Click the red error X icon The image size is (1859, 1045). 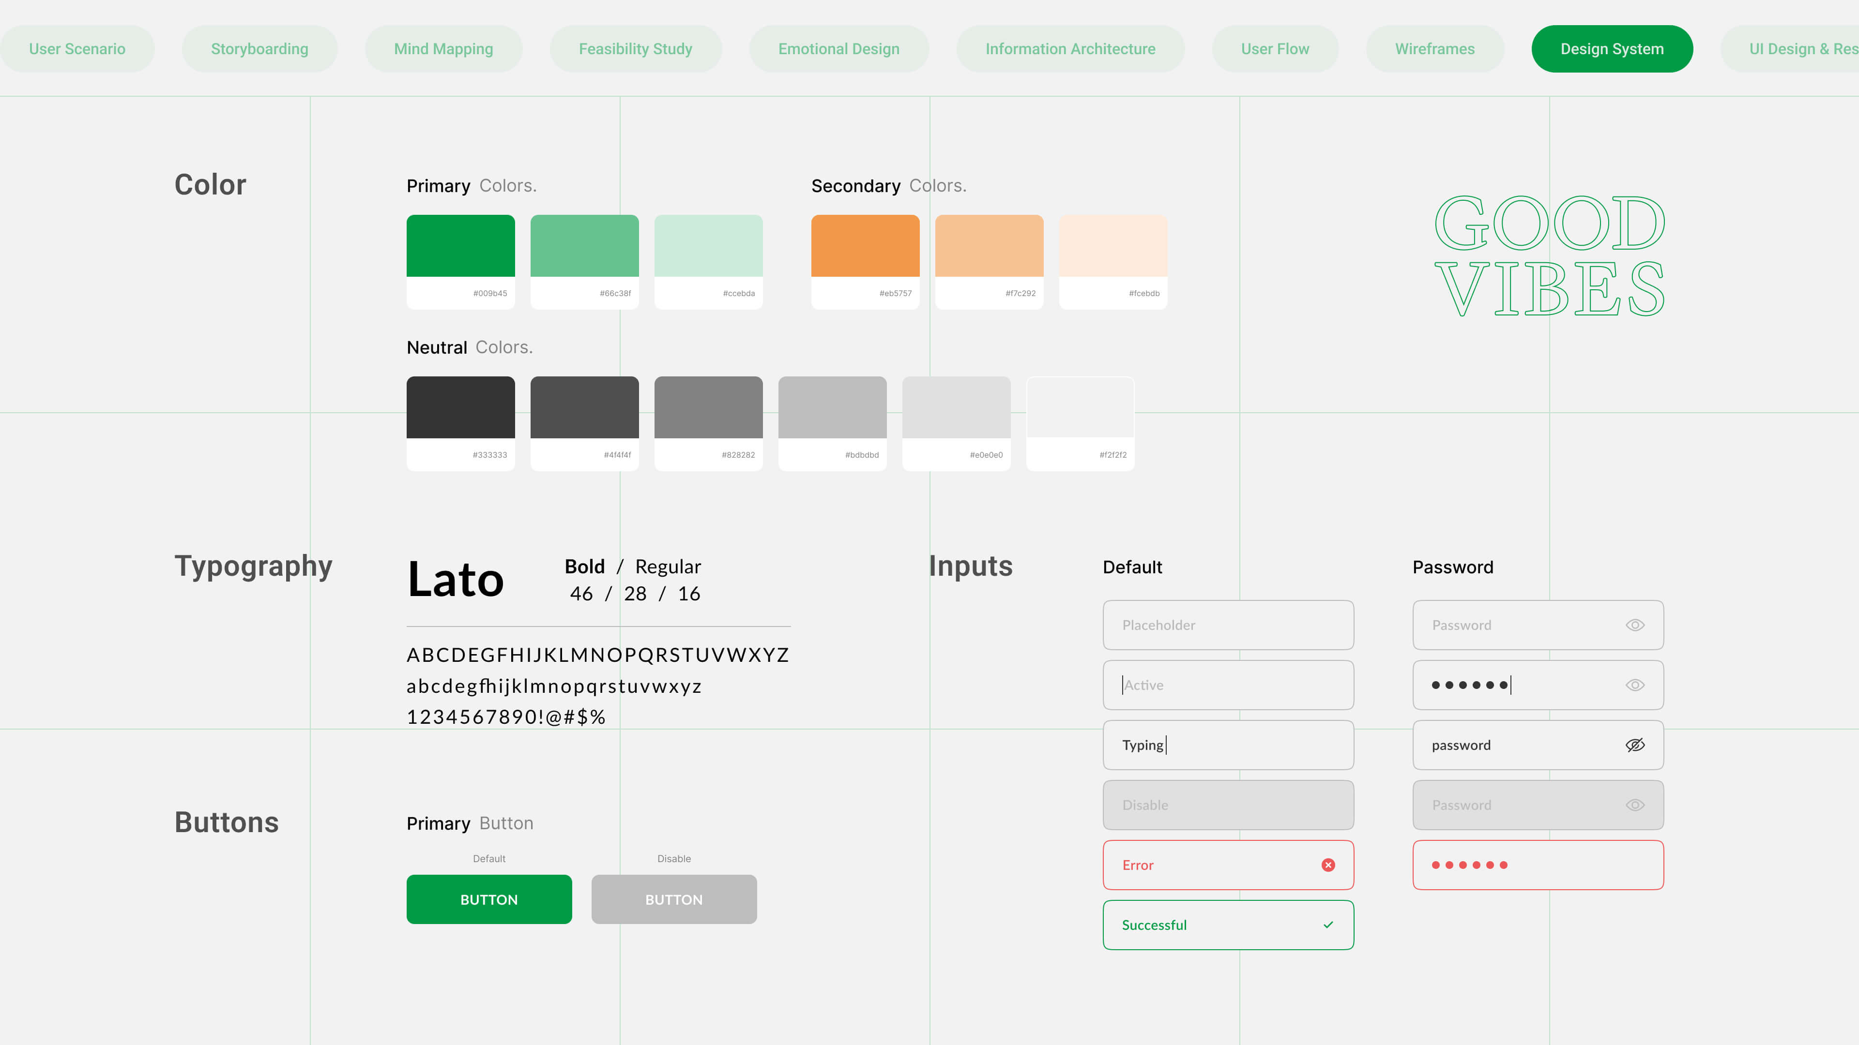pos(1328,865)
